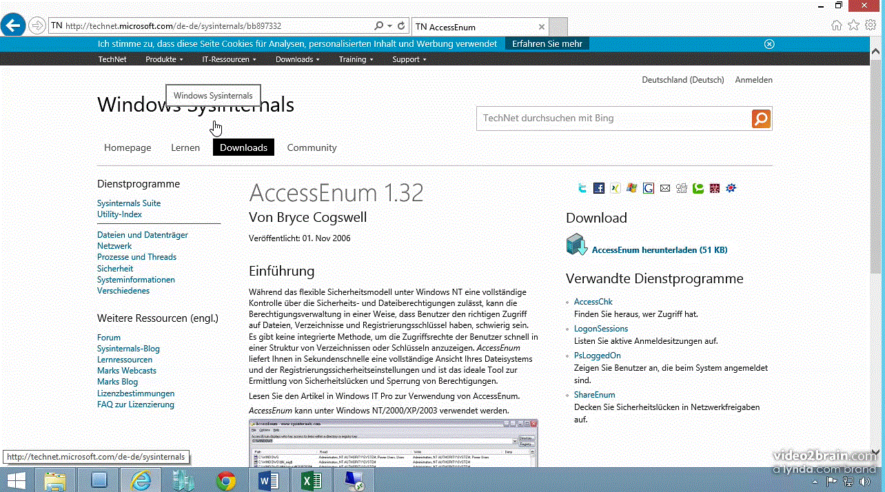Open File Explorer from taskbar
The height and width of the screenshot is (492, 885).
click(54, 480)
